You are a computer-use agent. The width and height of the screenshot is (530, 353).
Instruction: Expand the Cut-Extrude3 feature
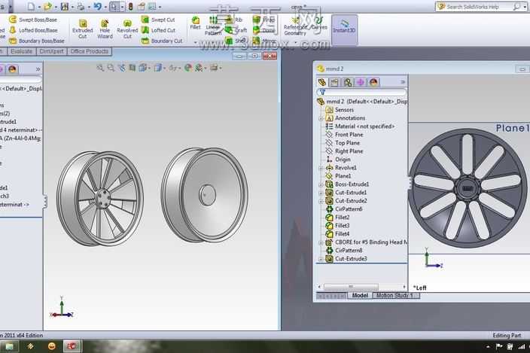(x=321, y=259)
